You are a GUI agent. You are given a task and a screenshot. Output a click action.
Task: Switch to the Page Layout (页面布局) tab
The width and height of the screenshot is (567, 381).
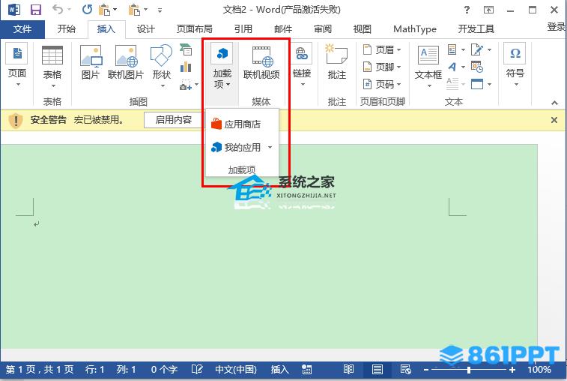pos(195,29)
